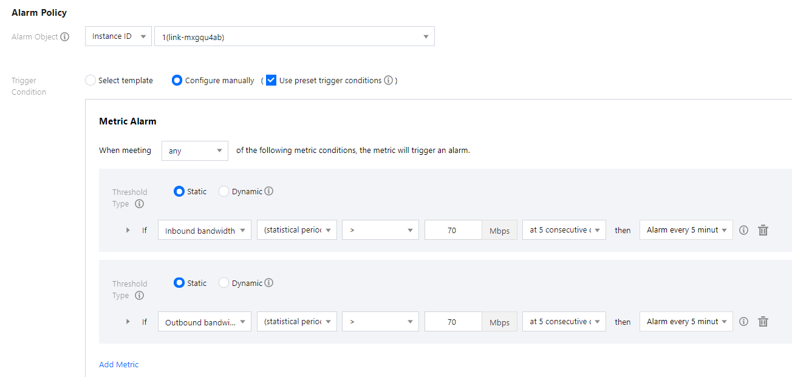Click the Inbound threshold value field showing 70
Image resolution: width=792 pixels, height=377 pixels.
[452, 230]
